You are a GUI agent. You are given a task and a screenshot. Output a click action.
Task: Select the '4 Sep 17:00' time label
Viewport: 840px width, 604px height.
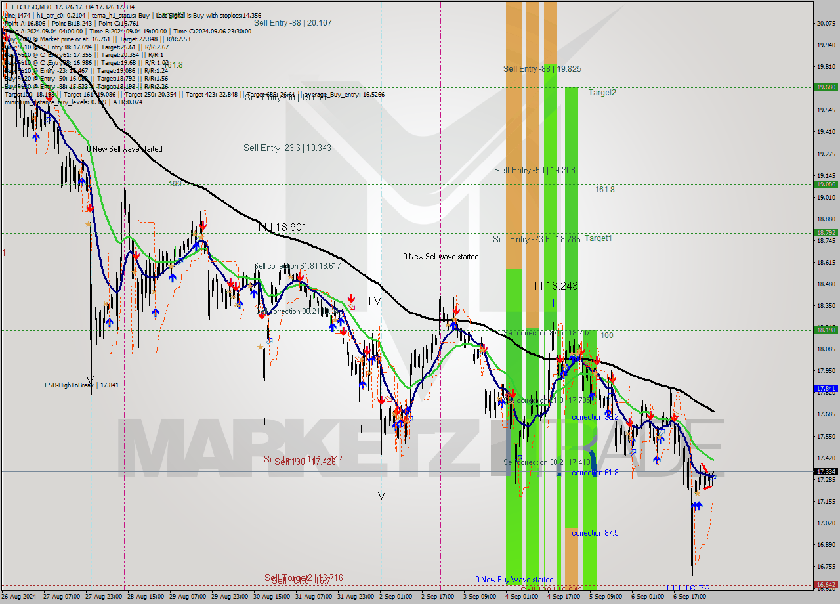click(564, 597)
